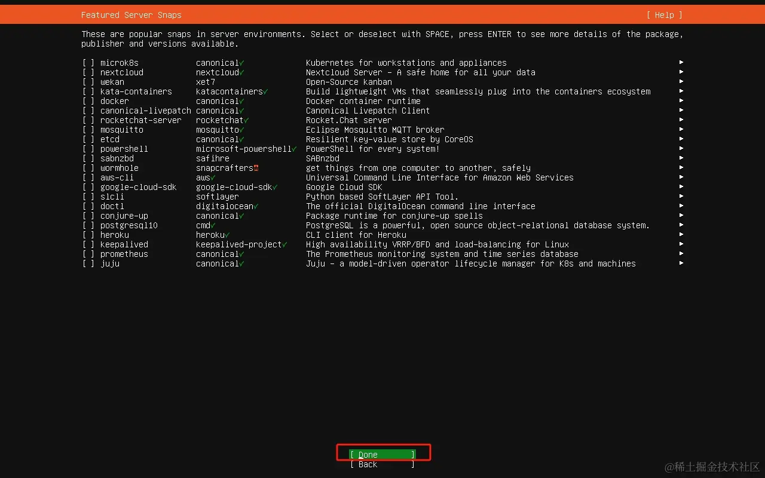Tick the docker snap checkbox
The width and height of the screenshot is (765, 478).
tap(88, 101)
